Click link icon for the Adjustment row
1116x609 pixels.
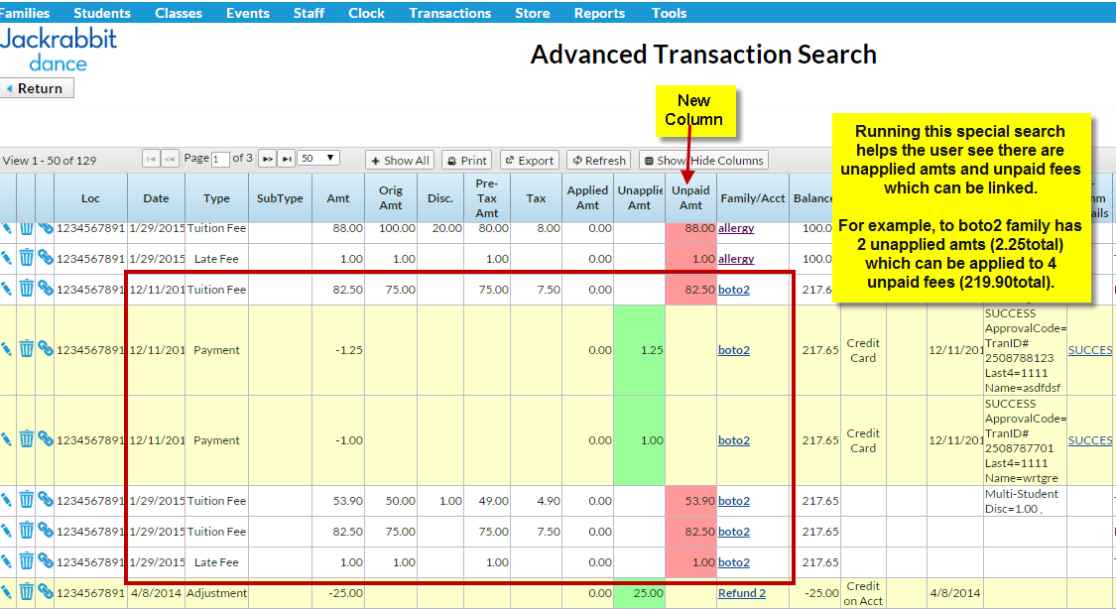(46, 590)
